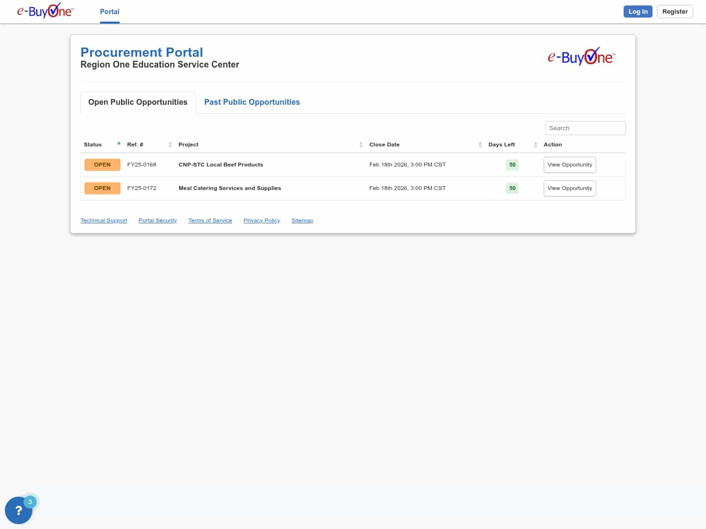Open the help question mark bubble
Viewport: 706px width, 529px height.
pyautogui.click(x=19, y=510)
